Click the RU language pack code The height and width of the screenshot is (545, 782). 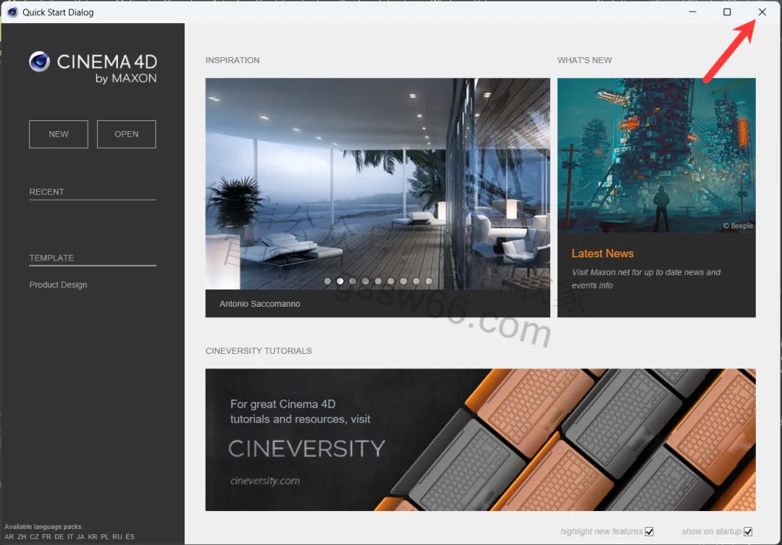click(117, 537)
